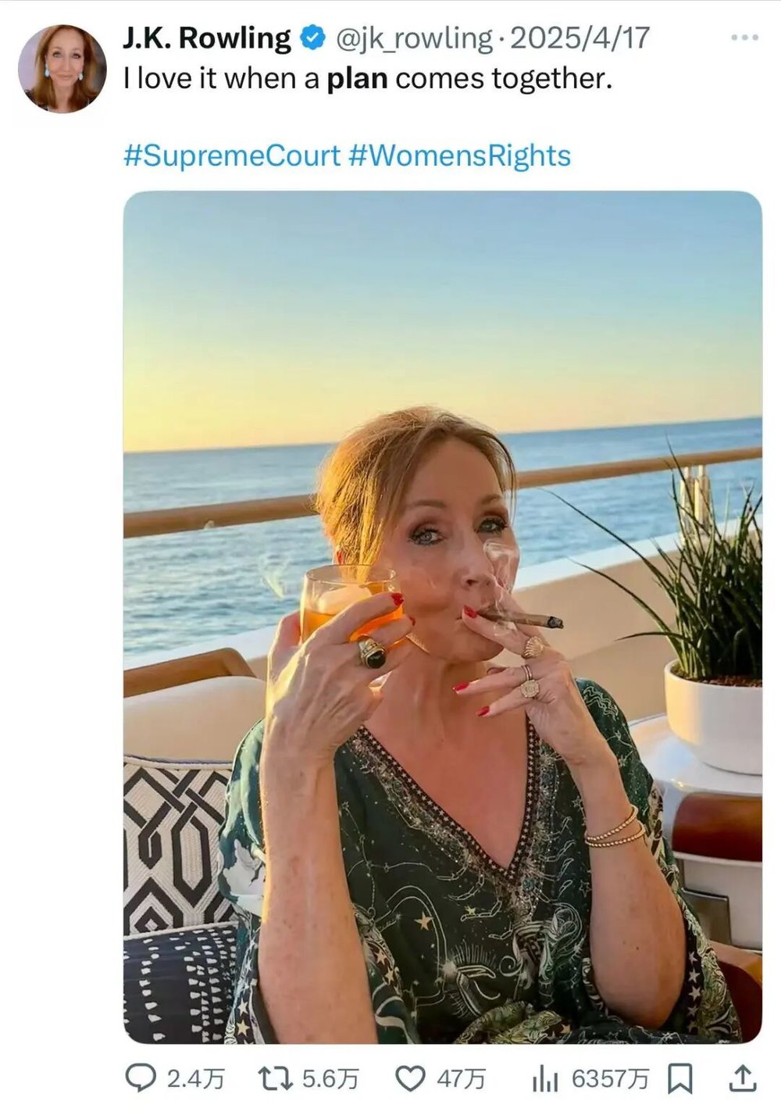Enlarge the attached sunset photo
This screenshot has width=781, height=1115.
click(x=443, y=617)
